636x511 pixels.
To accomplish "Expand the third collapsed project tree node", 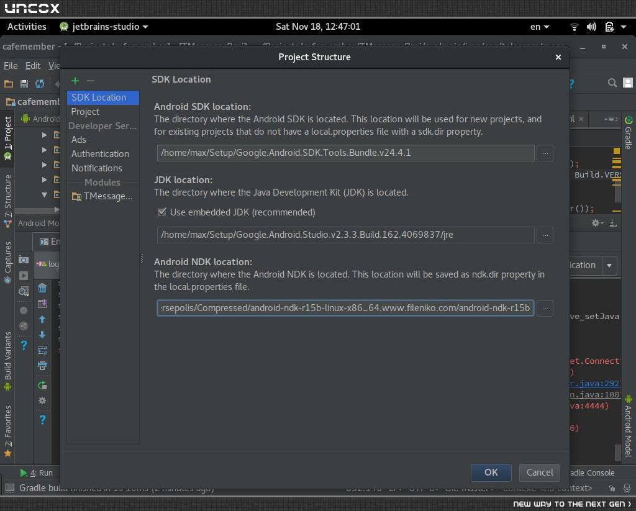I will (x=44, y=165).
